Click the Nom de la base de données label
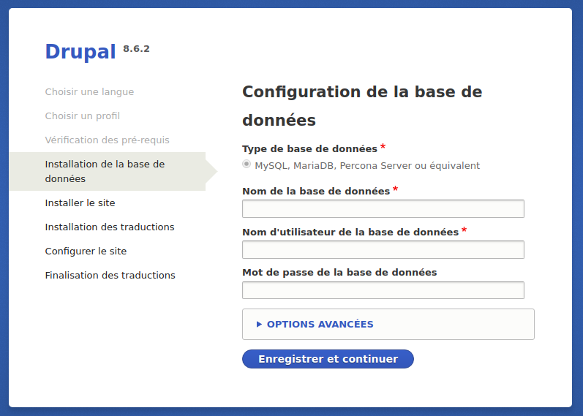 pos(315,191)
